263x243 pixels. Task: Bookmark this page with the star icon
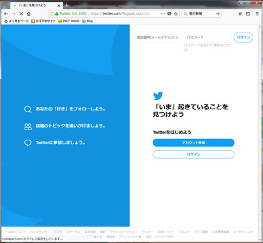coord(176,13)
